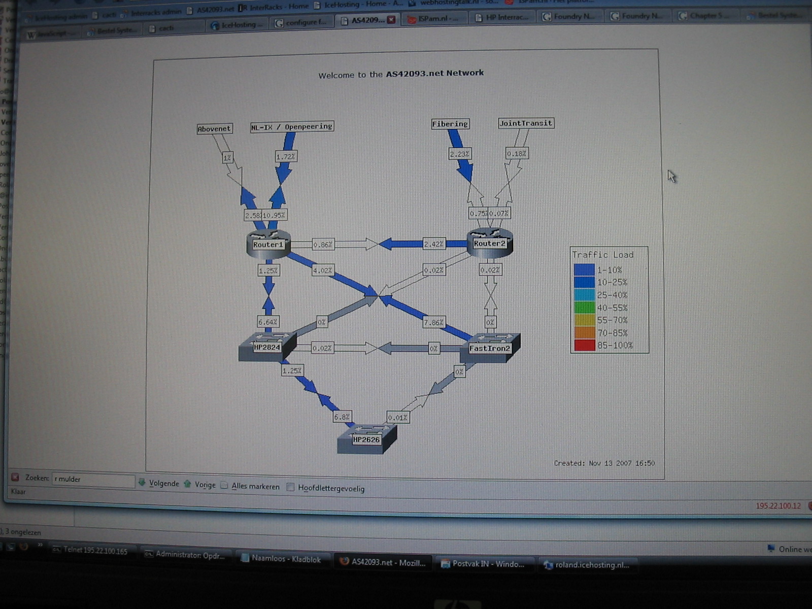812x609 pixels.
Task: Switch to the ISPam.nl browser tab
Action: (434, 19)
